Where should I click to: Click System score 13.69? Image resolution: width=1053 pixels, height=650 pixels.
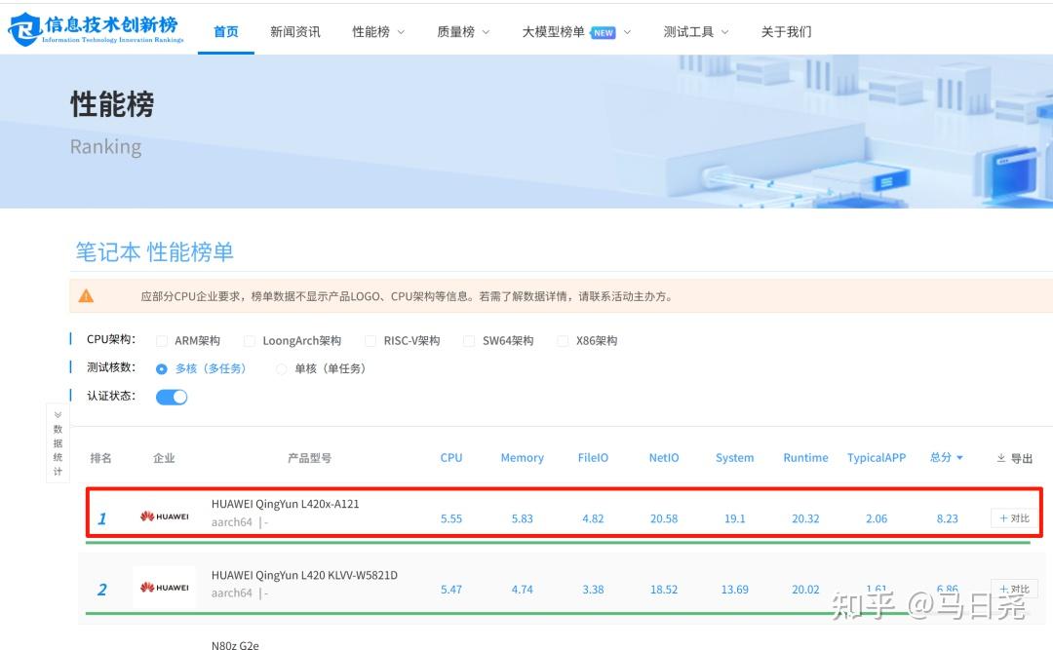tap(735, 590)
